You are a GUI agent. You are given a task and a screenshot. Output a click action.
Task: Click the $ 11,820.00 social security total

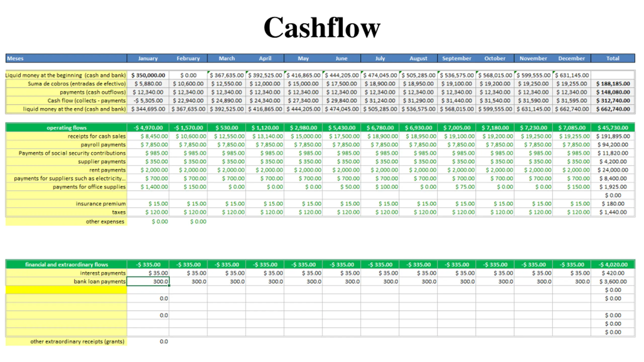point(613,153)
